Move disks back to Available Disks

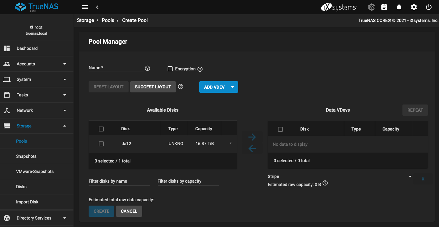(x=252, y=149)
